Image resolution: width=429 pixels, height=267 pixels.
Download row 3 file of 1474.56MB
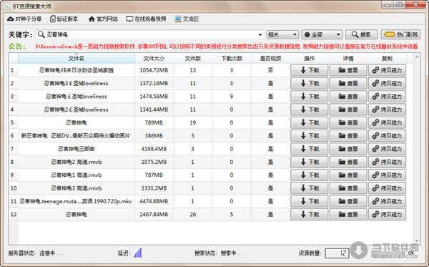tap(309, 97)
